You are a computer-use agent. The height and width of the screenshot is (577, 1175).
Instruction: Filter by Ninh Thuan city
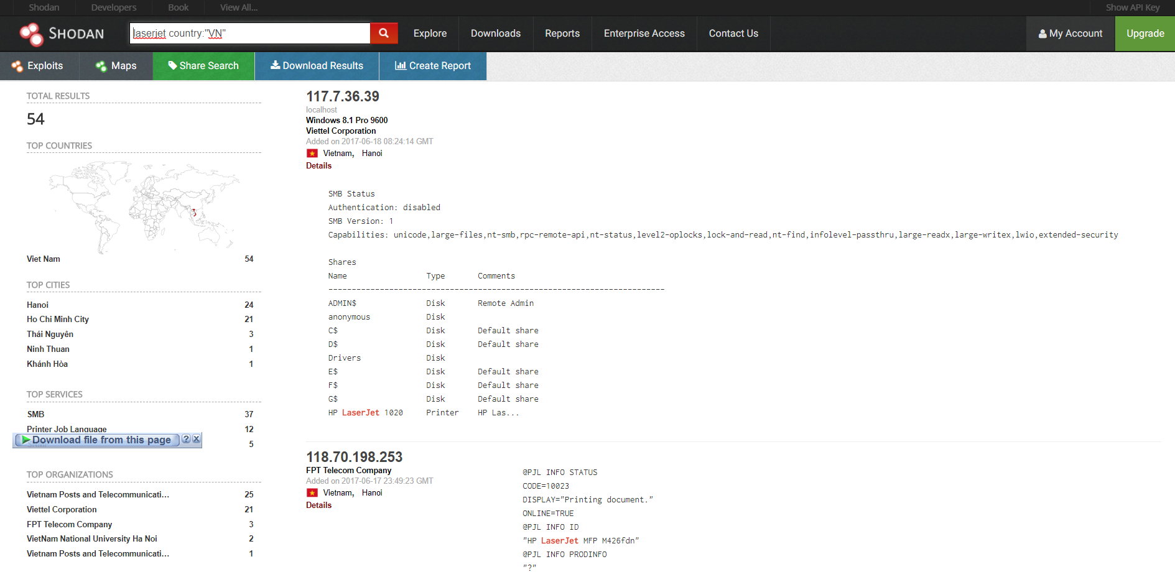click(x=48, y=349)
